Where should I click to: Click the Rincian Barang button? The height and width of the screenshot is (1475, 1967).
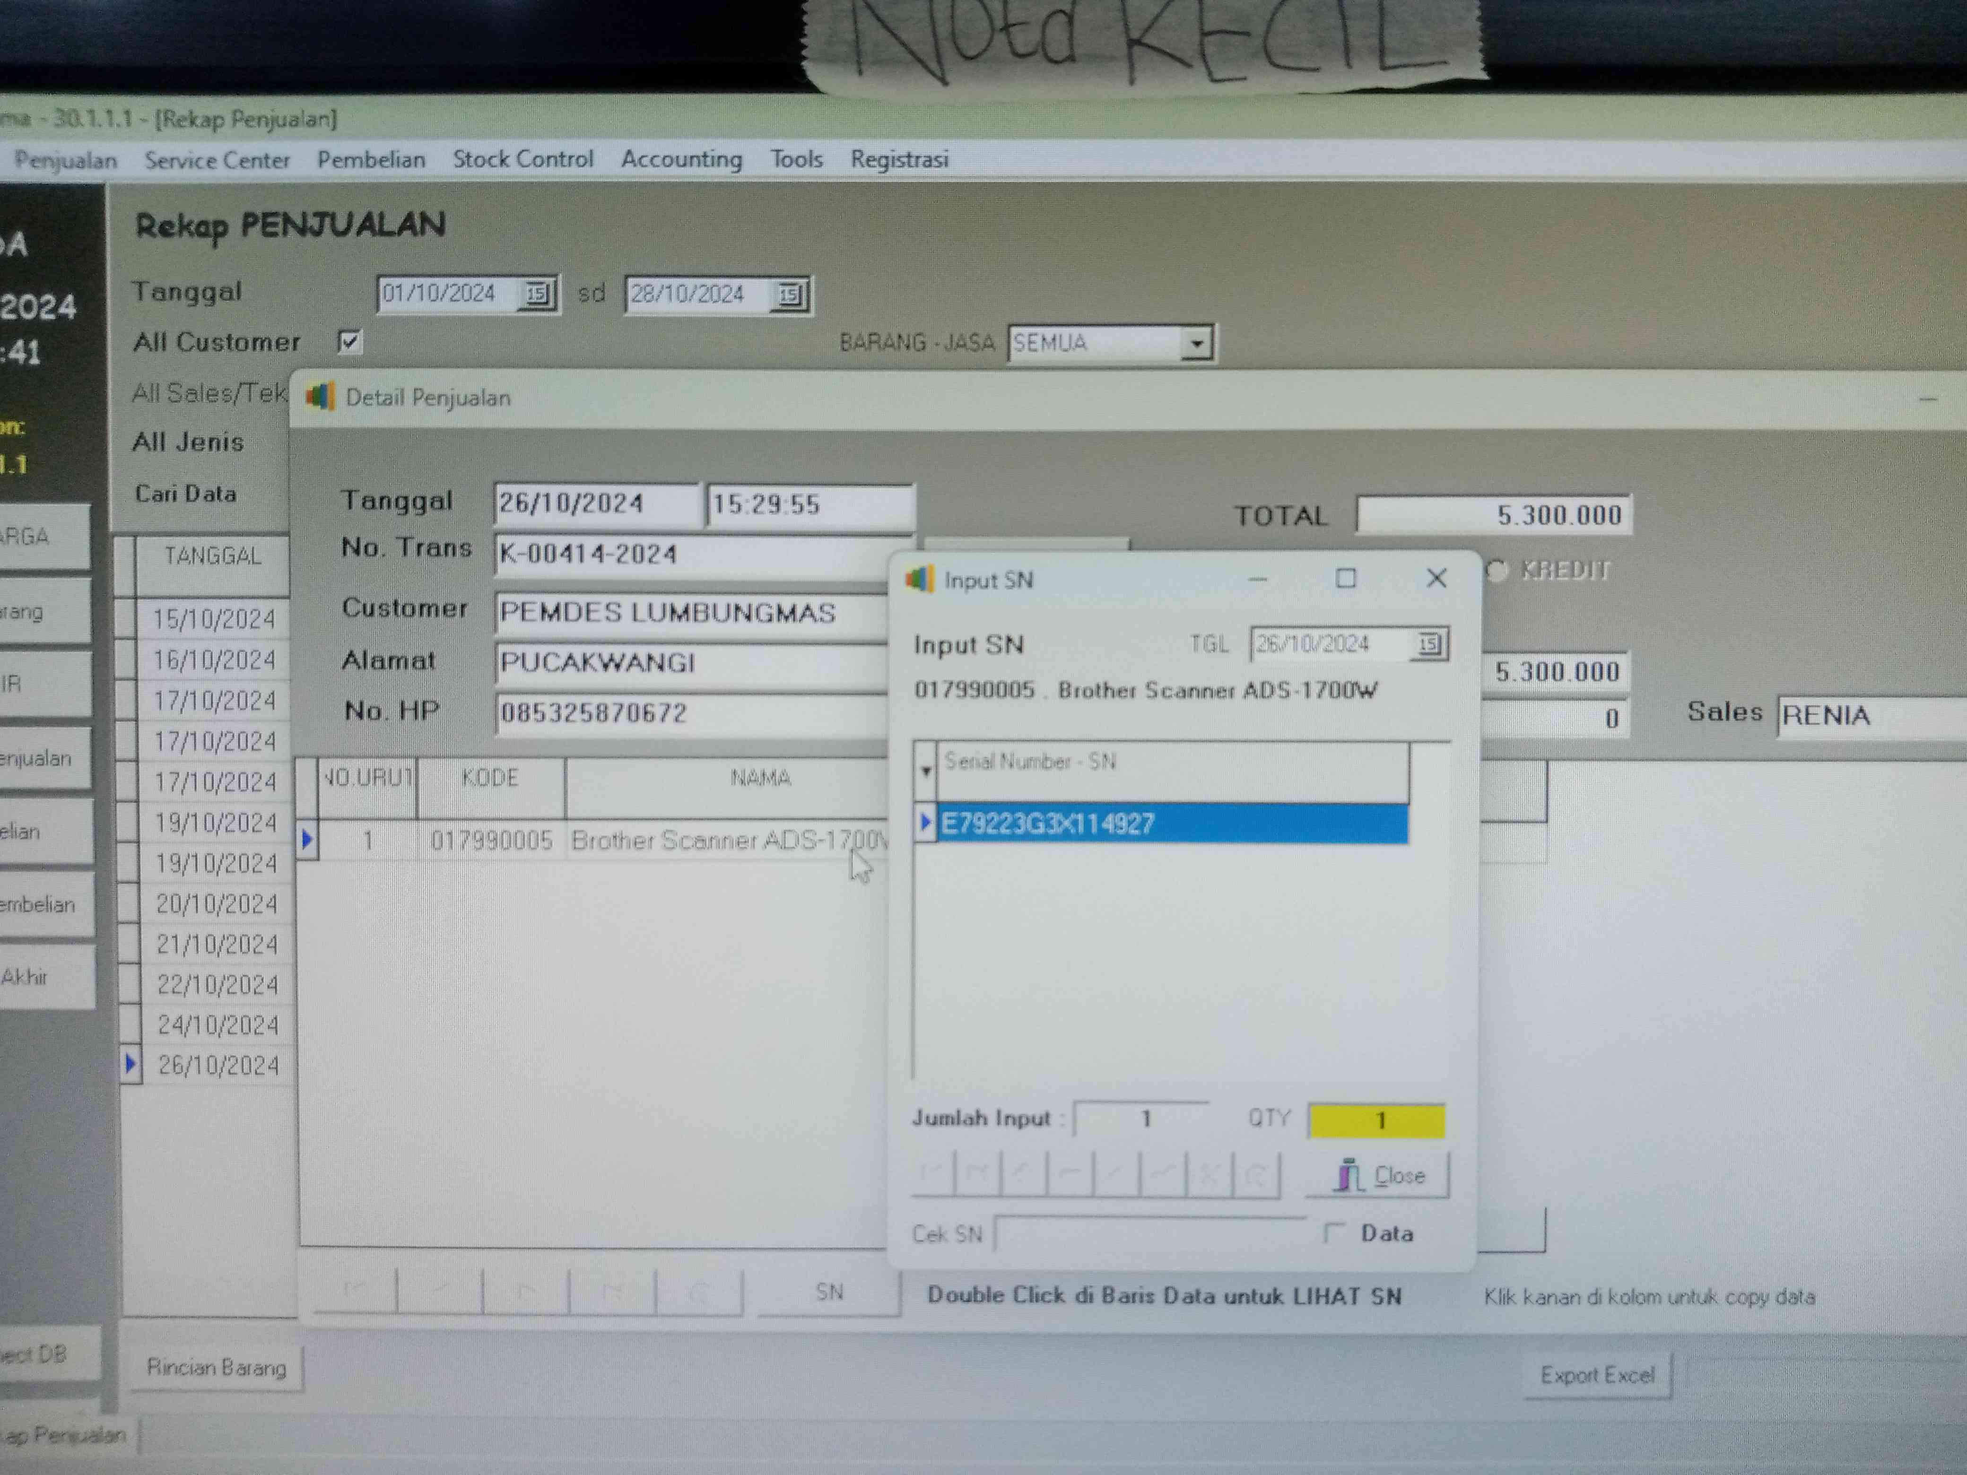coord(216,1367)
